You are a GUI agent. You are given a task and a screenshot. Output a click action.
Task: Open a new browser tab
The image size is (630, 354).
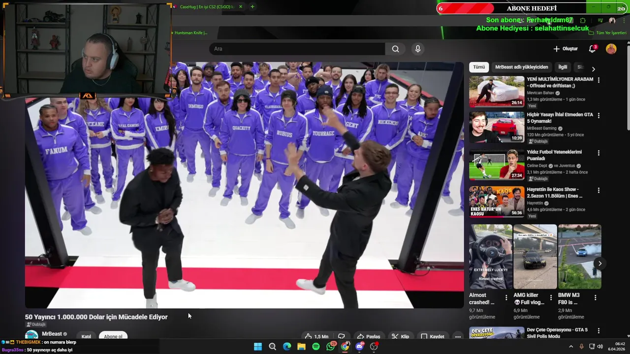(x=252, y=7)
